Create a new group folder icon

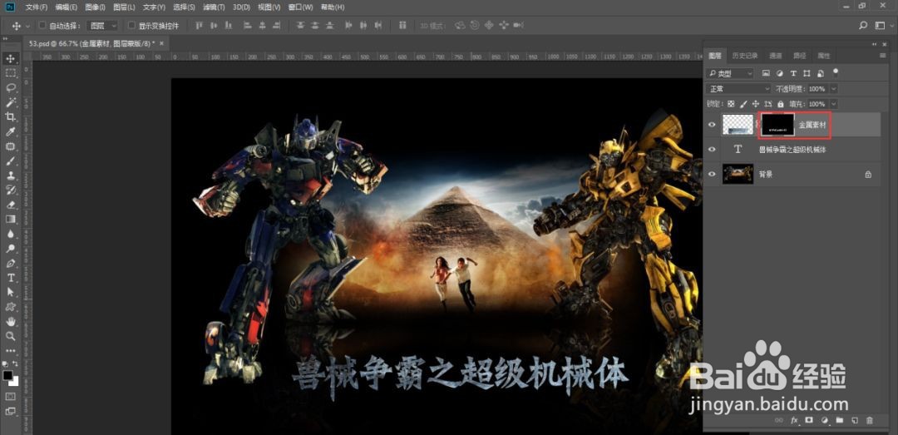coord(840,420)
